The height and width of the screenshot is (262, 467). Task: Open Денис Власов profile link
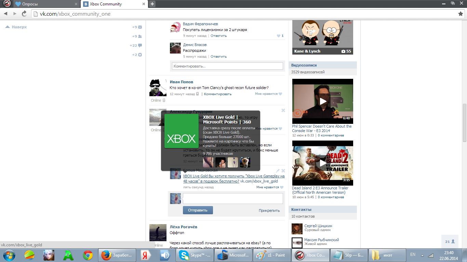coord(195,45)
